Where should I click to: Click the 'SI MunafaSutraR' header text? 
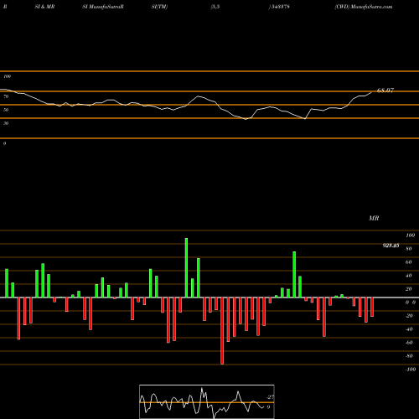[x=103, y=7]
